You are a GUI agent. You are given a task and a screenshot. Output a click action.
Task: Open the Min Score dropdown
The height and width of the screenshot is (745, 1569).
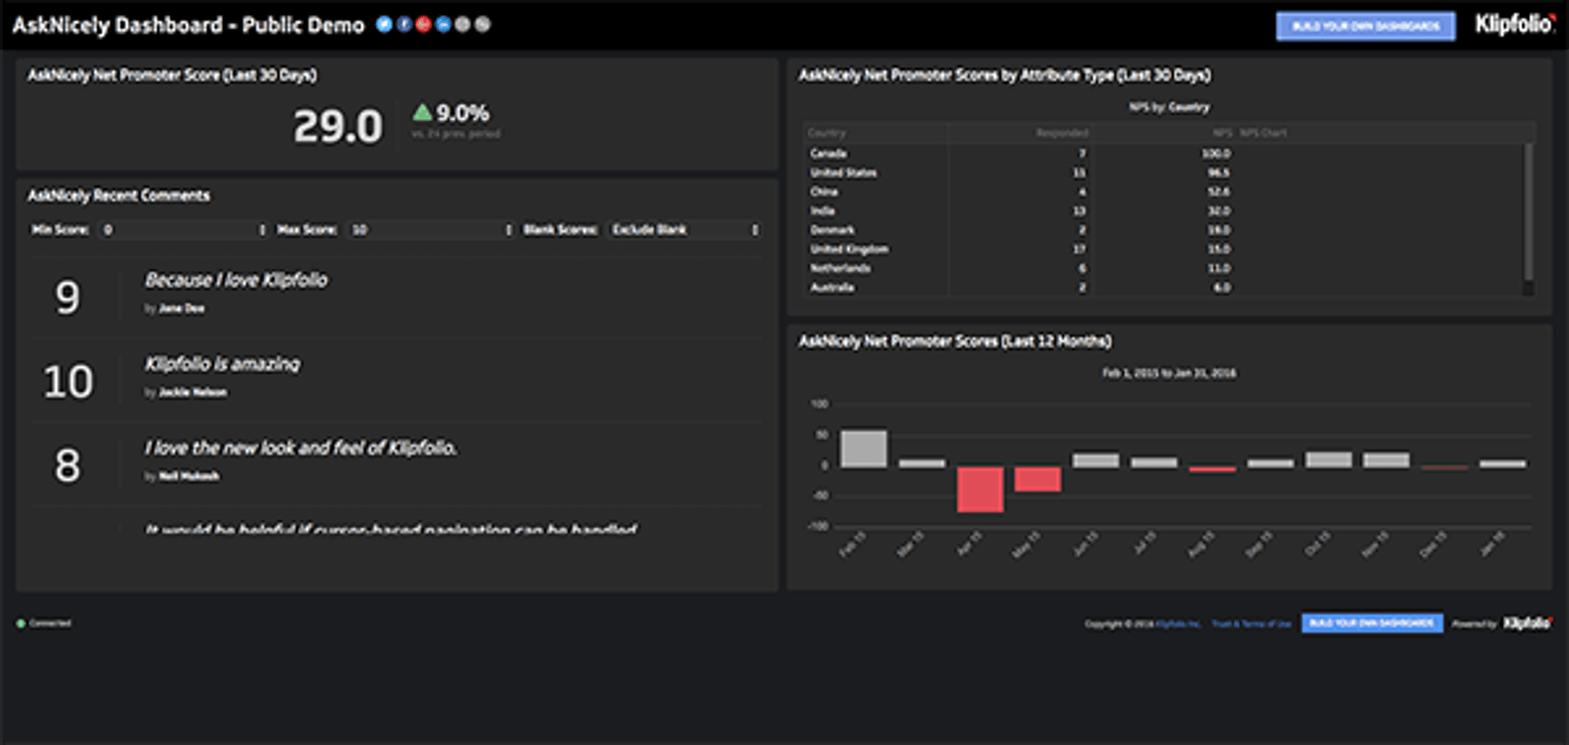[x=184, y=230]
